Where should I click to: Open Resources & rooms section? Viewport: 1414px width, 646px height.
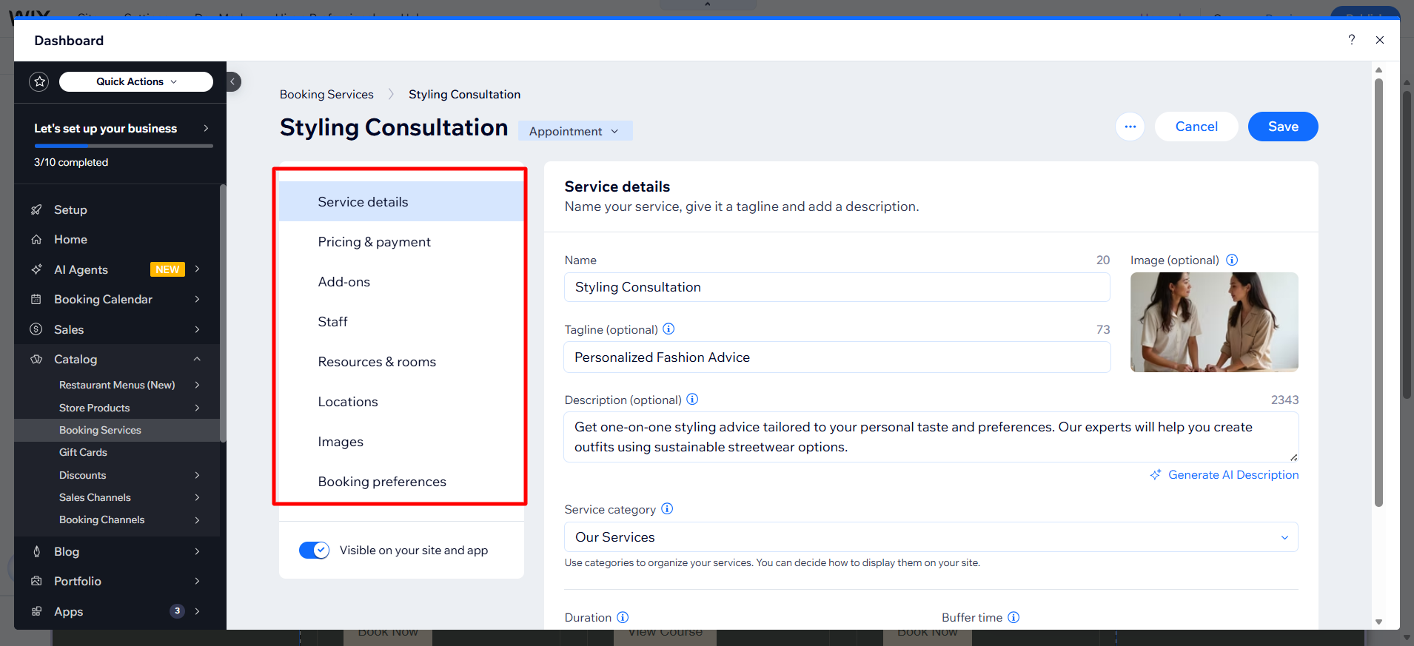pos(401,362)
